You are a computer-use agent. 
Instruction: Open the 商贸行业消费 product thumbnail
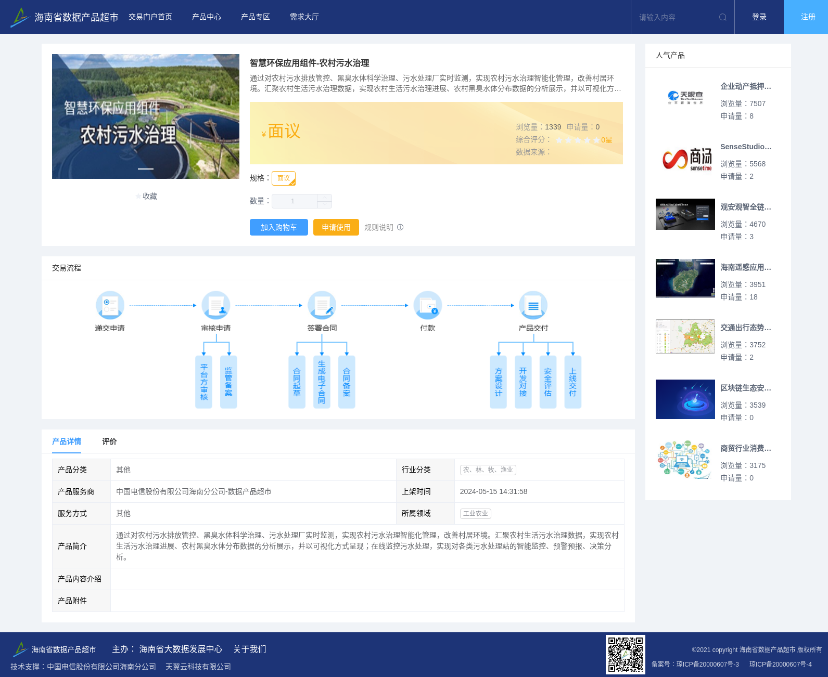[x=685, y=460]
